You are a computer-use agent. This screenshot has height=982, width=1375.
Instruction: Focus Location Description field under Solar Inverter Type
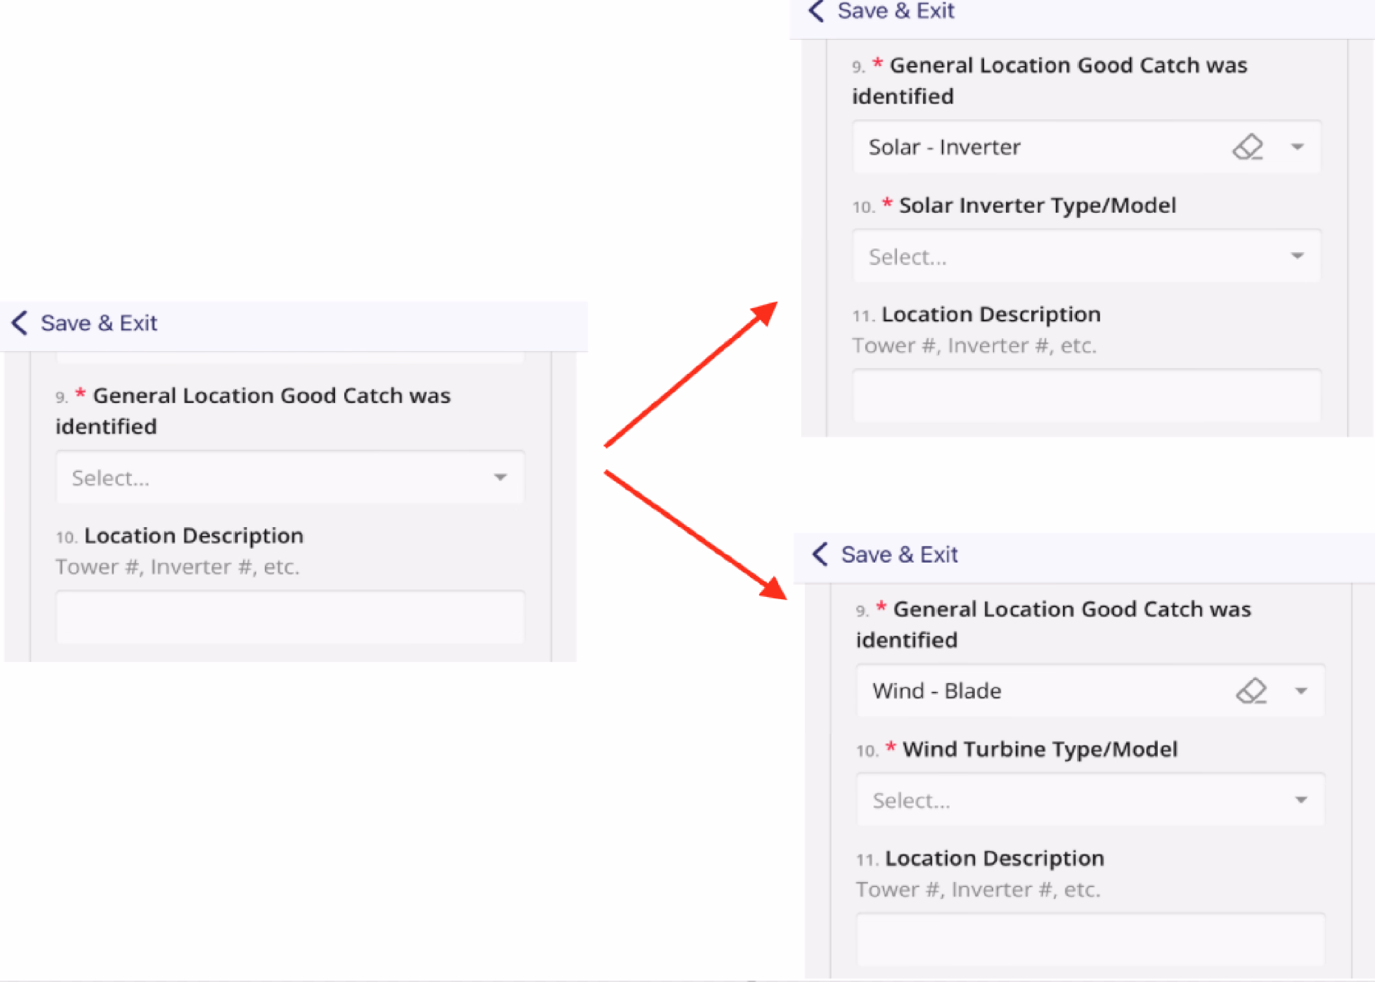coord(1087,396)
